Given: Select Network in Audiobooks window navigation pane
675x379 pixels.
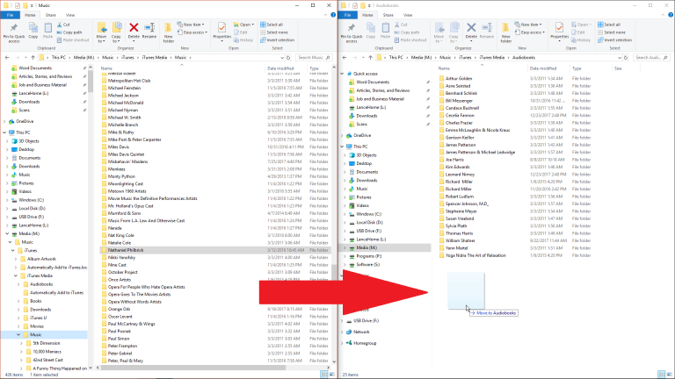Looking at the screenshot, I should tap(361, 332).
